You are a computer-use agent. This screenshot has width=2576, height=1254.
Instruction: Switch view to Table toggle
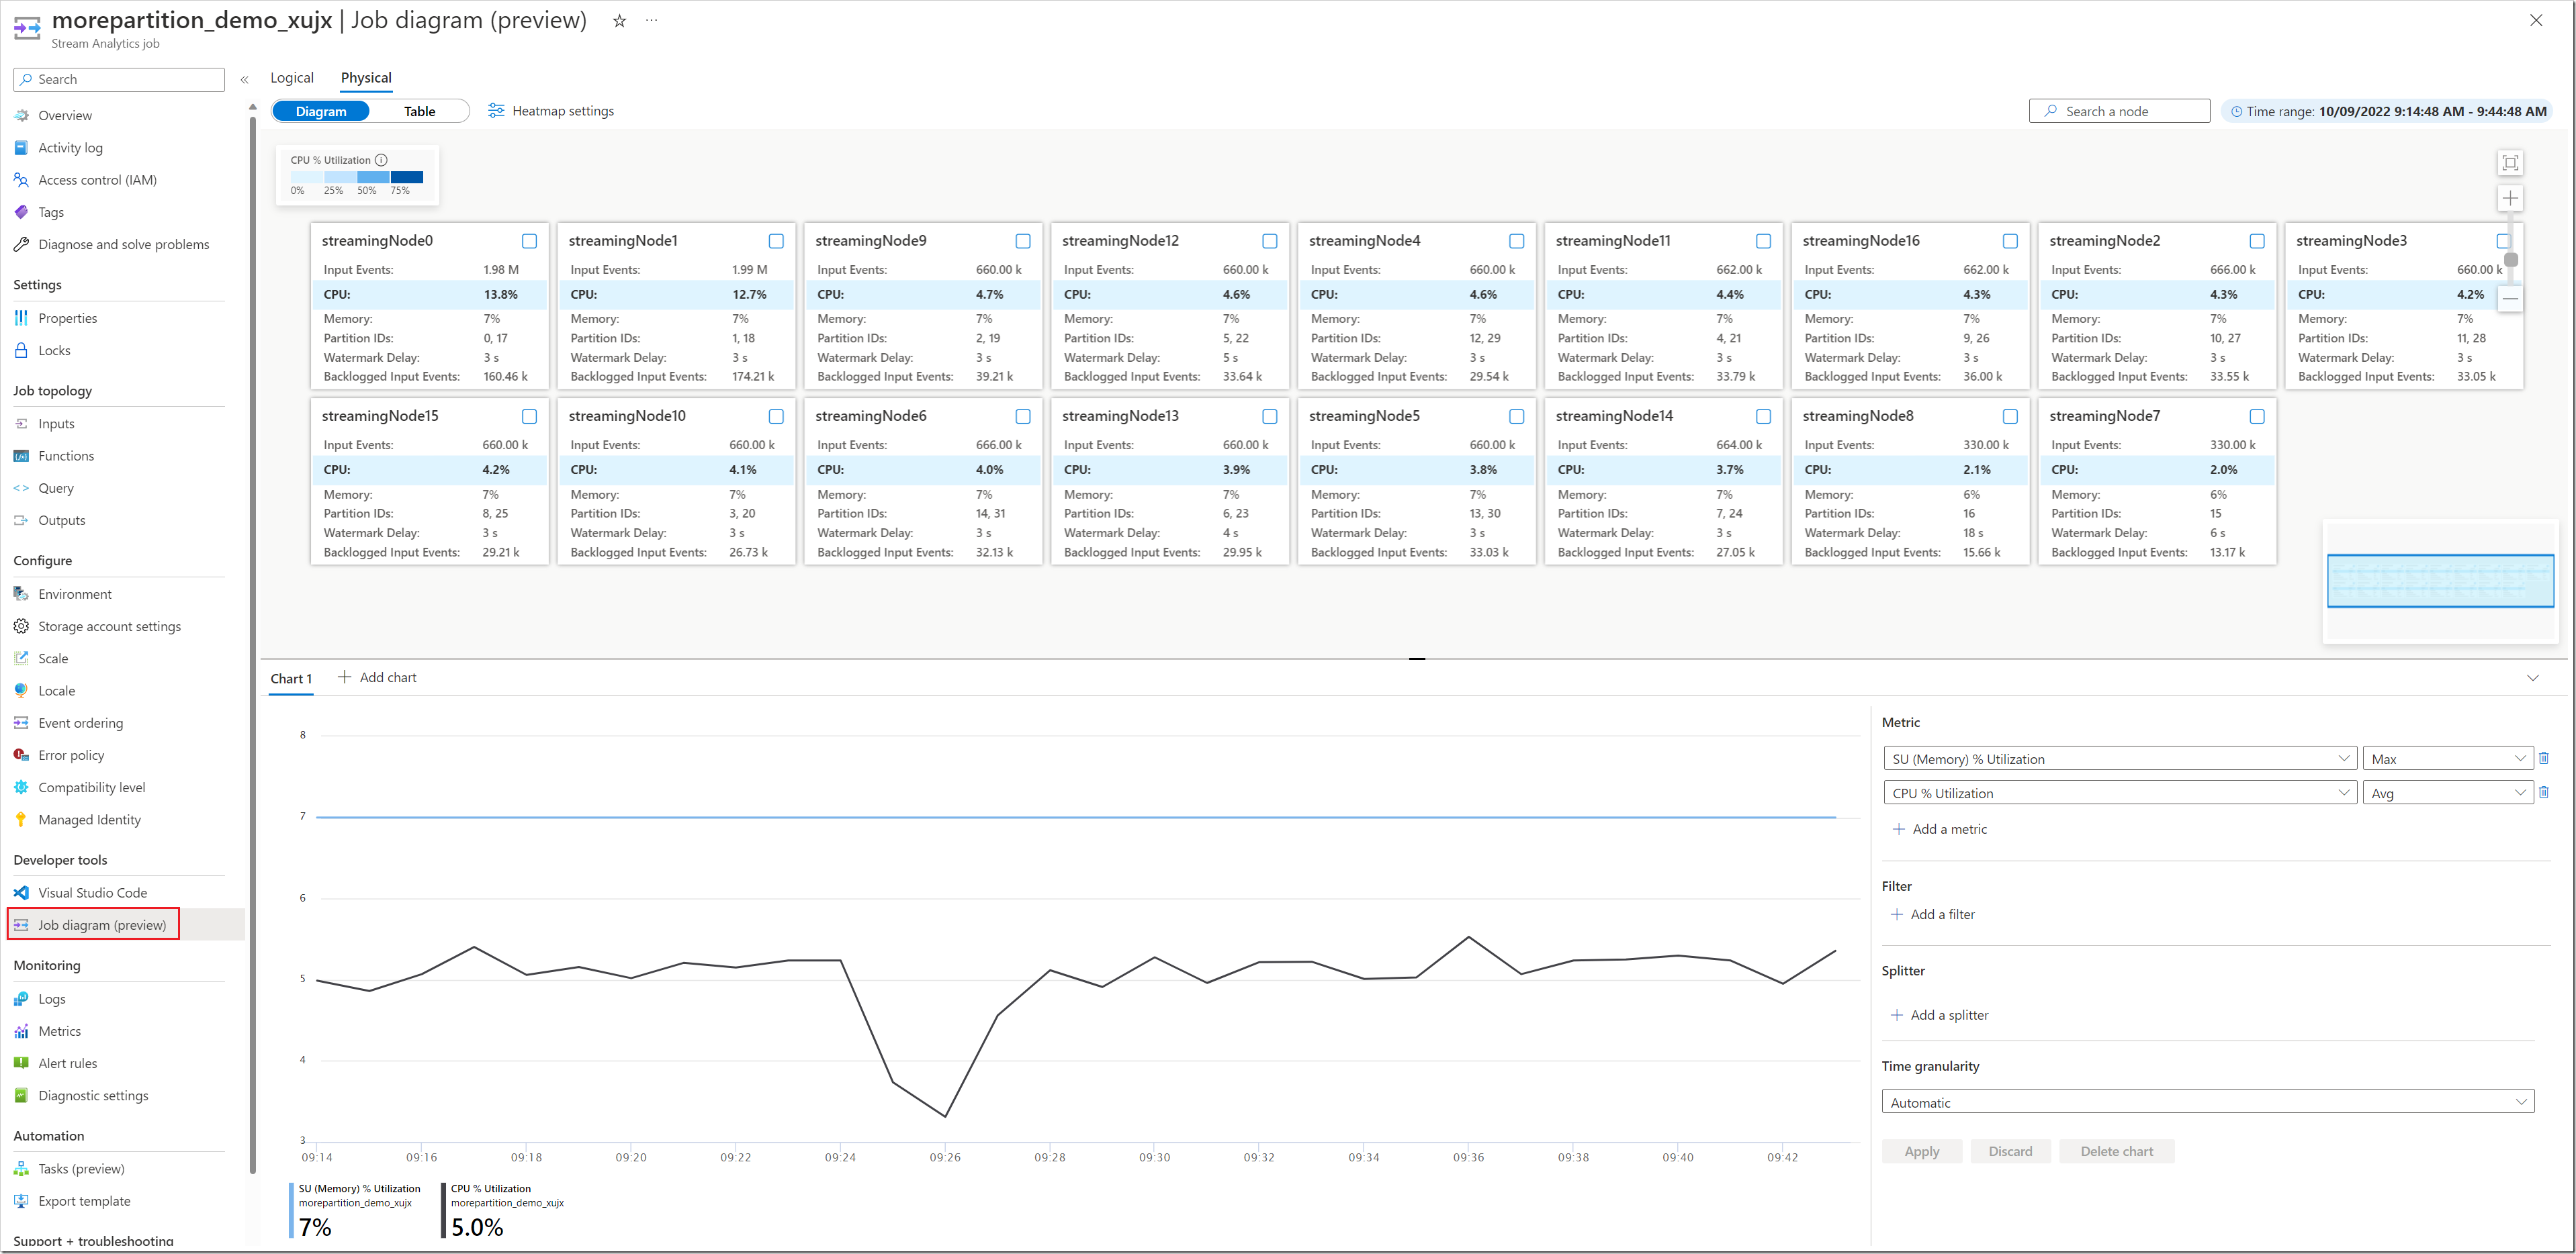419,112
